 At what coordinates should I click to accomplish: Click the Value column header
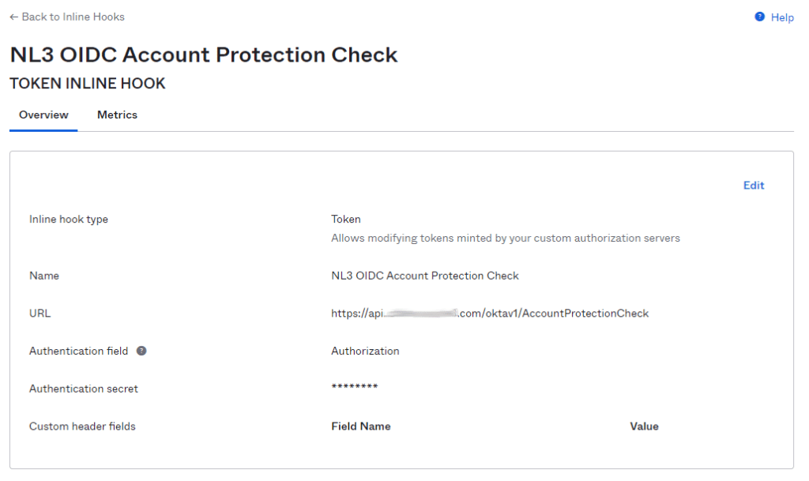(644, 427)
